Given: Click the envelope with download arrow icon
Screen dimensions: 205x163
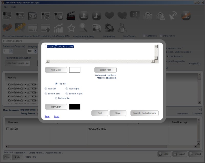Looking at the screenshot, I should (161, 16).
